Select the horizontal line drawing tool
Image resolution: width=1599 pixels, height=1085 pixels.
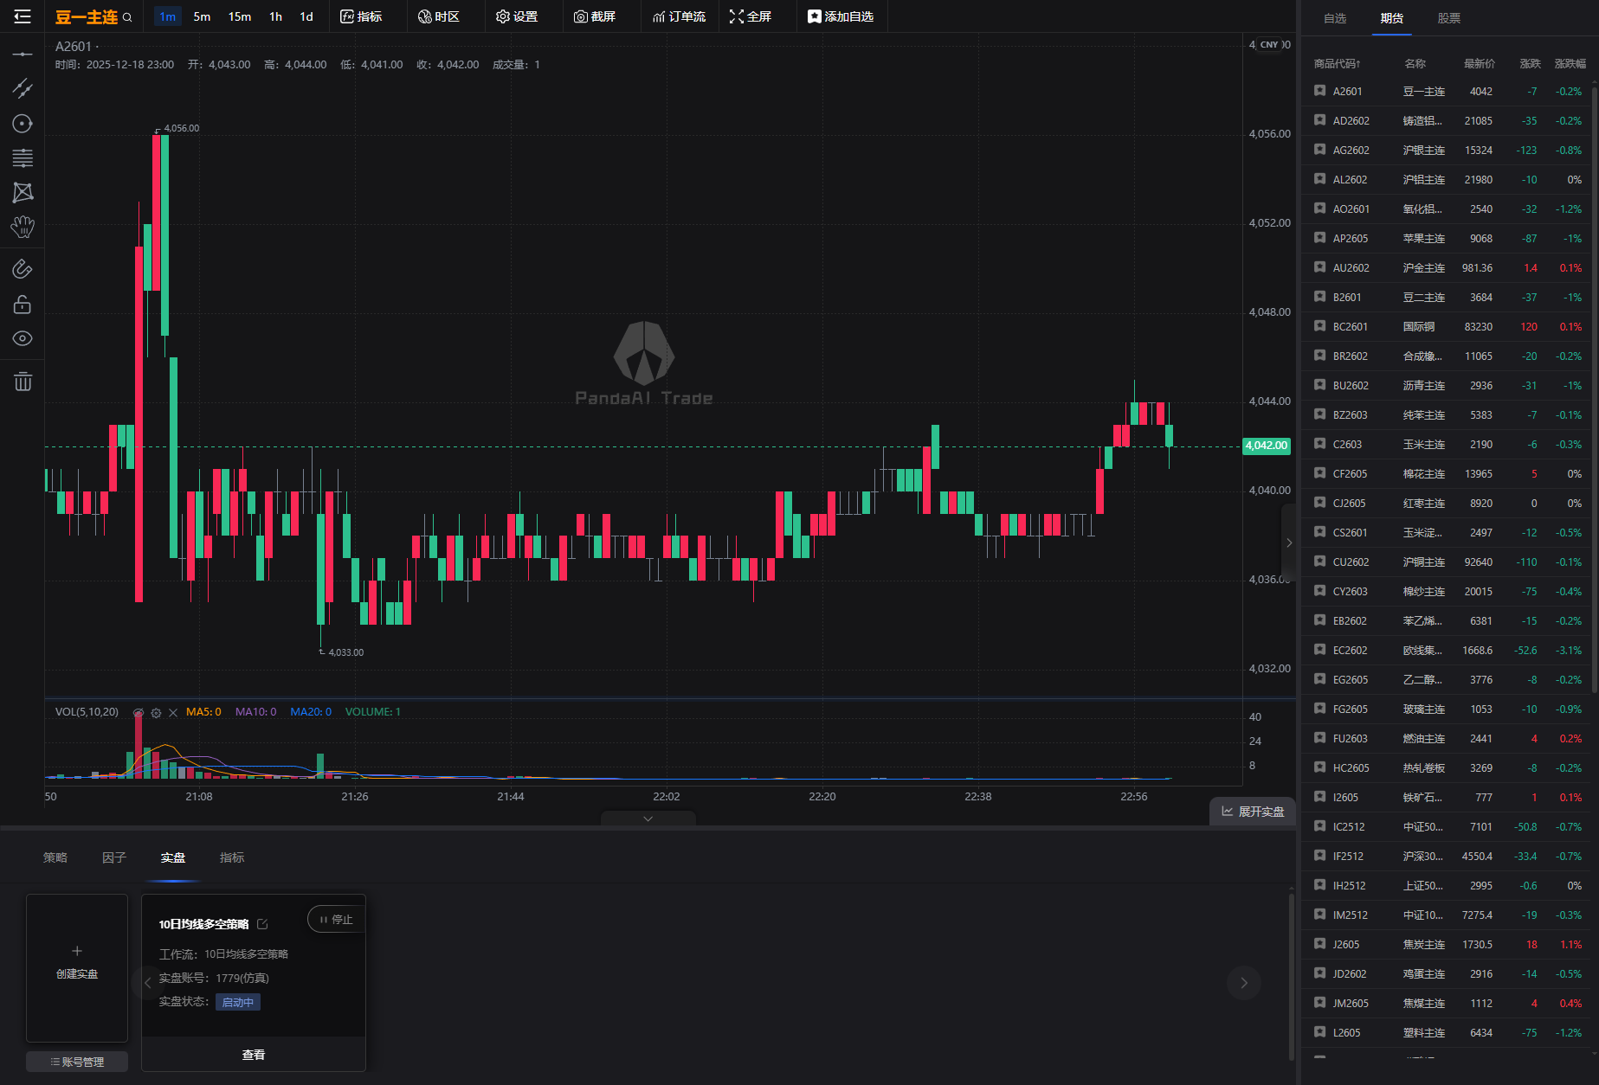click(x=23, y=55)
